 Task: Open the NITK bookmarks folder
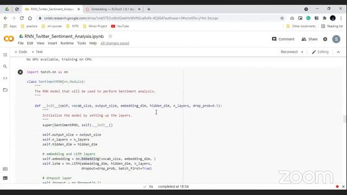[x=72, y=26]
